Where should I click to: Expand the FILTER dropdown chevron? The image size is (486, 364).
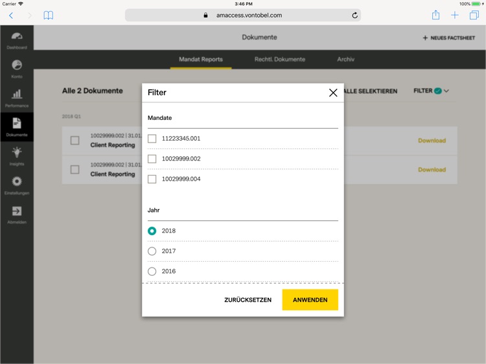(x=446, y=91)
